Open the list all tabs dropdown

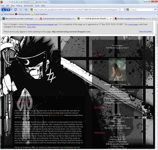(156, 19)
